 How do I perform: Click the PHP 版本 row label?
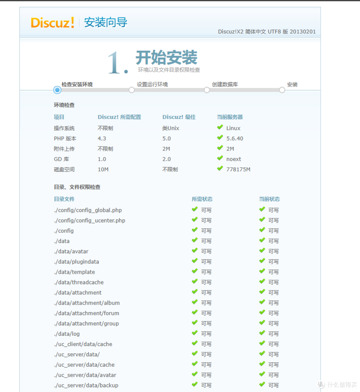click(65, 139)
